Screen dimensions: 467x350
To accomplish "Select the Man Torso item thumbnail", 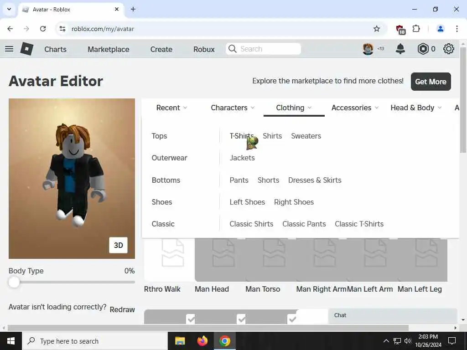I will click(x=270, y=259).
